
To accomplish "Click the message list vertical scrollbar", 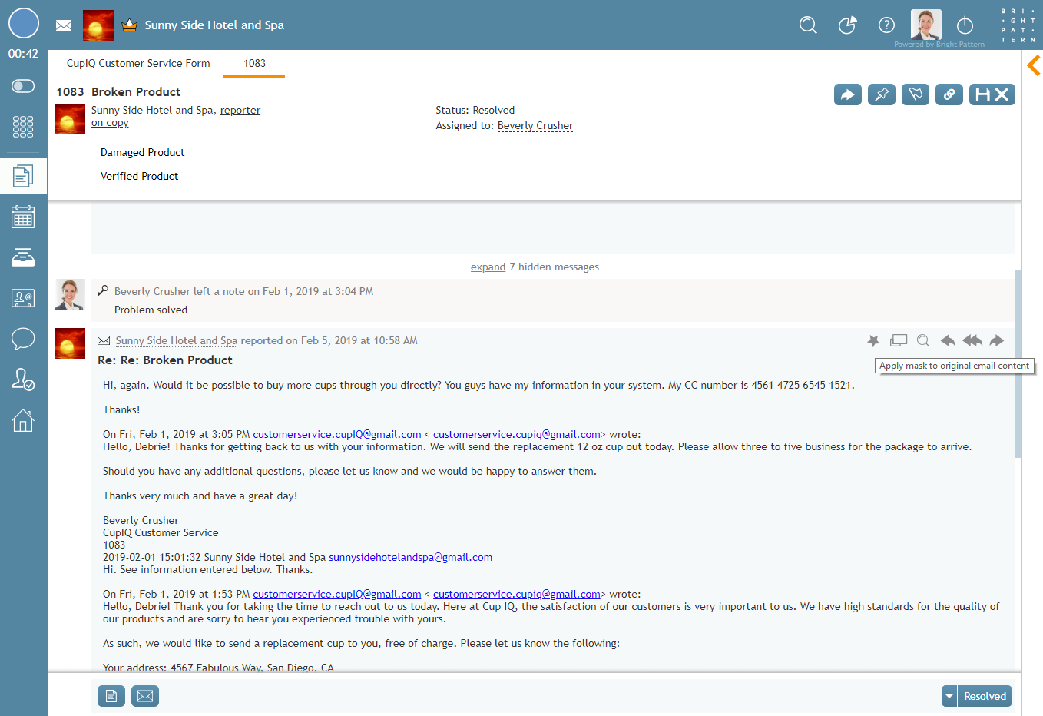I will (1018, 361).
